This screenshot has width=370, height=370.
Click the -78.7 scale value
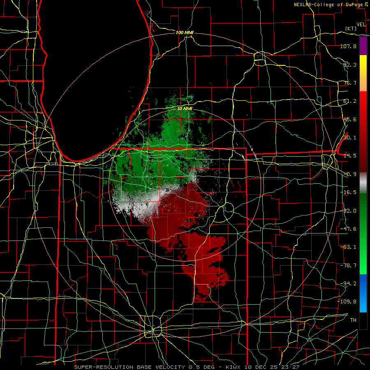tap(348, 266)
